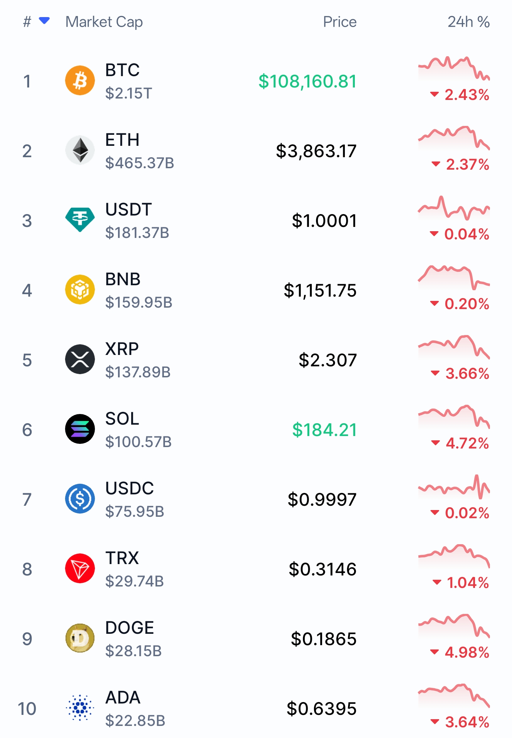This screenshot has height=738, width=512.
Task: Select the Cardano ADA icon
Action: point(80,708)
